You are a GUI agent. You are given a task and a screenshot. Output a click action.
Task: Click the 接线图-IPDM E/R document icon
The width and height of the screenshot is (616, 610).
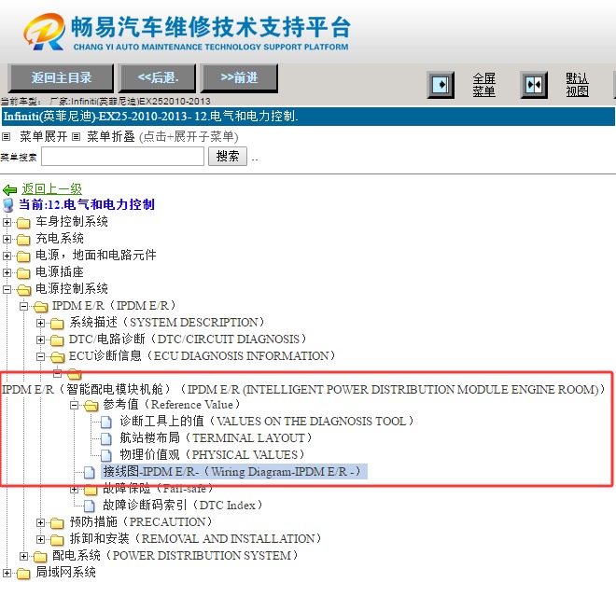[x=90, y=472]
